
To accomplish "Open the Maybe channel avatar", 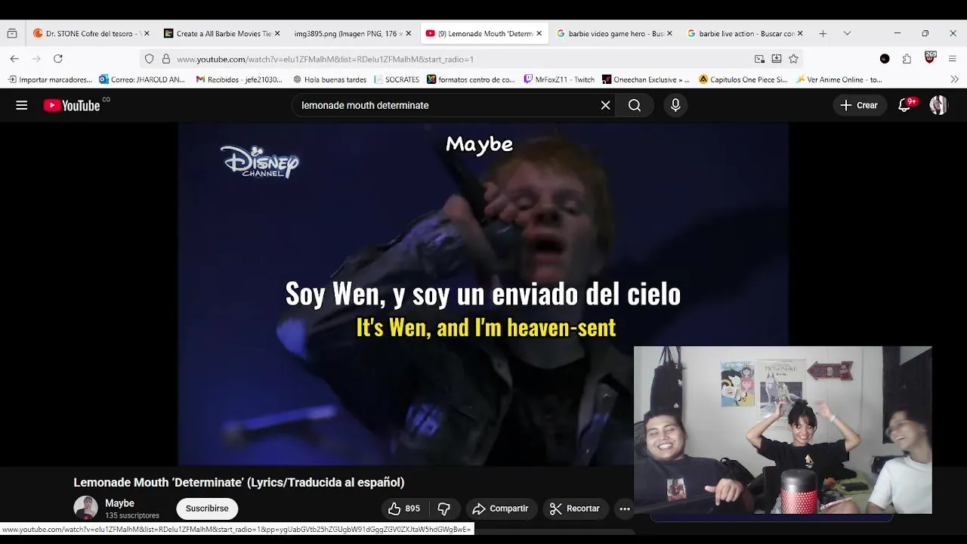I will tap(85, 508).
